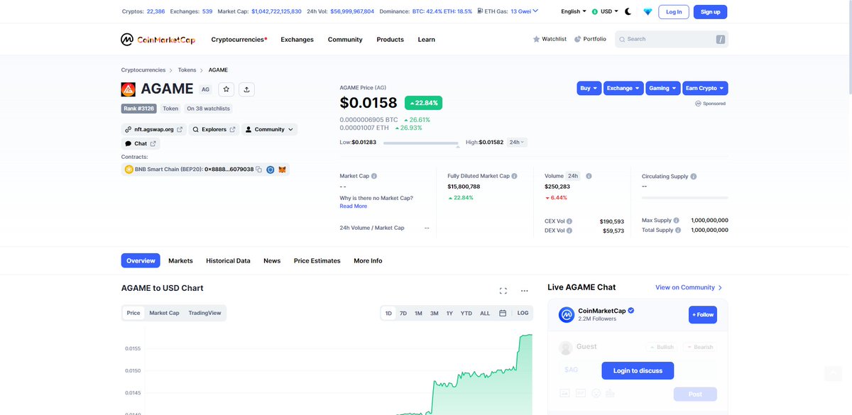Set chart range to 1M
This screenshot has height=415, width=852.
[x=418, y=313]
